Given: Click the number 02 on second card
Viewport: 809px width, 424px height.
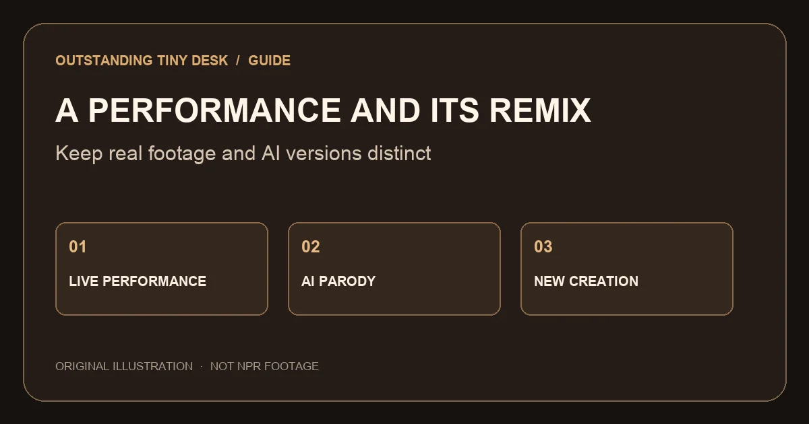Looking at the screenshot, I should [x=310, y=247].
